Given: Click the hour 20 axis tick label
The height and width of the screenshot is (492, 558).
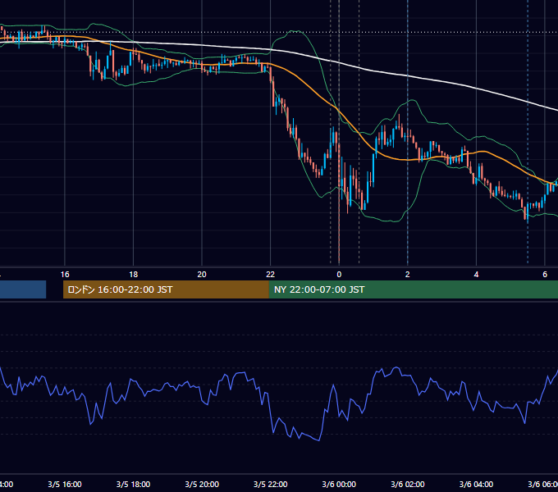Looking at the screenshot, I should click(202, 275).
